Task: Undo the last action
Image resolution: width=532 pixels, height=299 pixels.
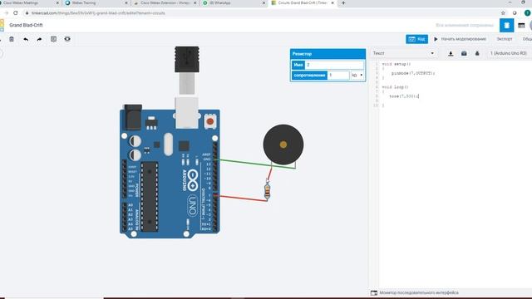Action: pos(26,39)
